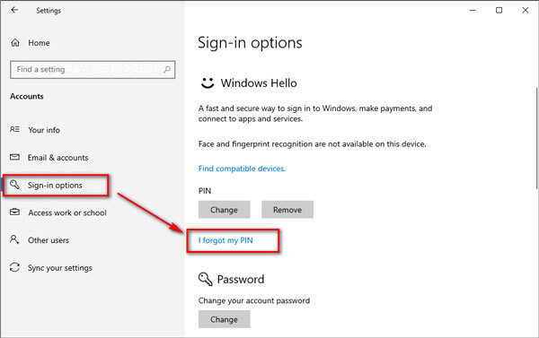Image resolution: width=539 pixels, height=338 pixels.
Task: Click the Settings window title
Action: pos(49,11)
